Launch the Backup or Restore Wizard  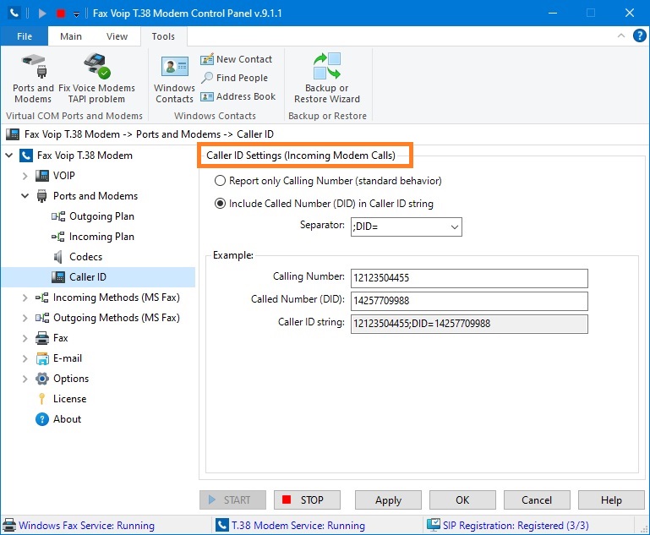click(327, 78)
